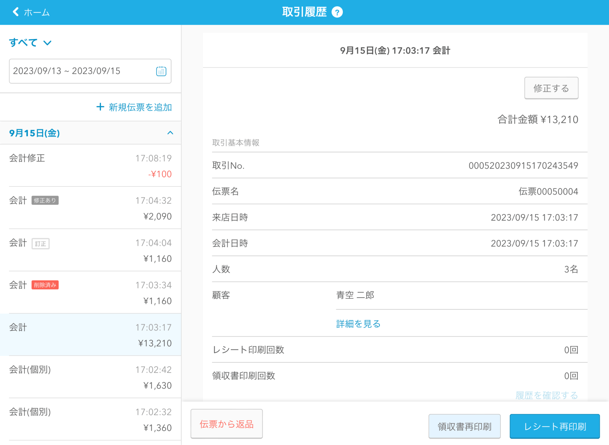The image size is (609, 445).
Task: Open the すべて filter dropdown
Action: click(30, 43)
